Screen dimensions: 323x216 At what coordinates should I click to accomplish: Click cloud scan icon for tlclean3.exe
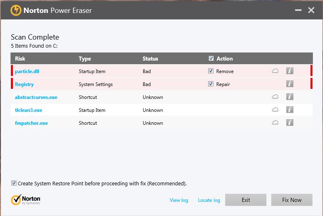coord(275,110)
